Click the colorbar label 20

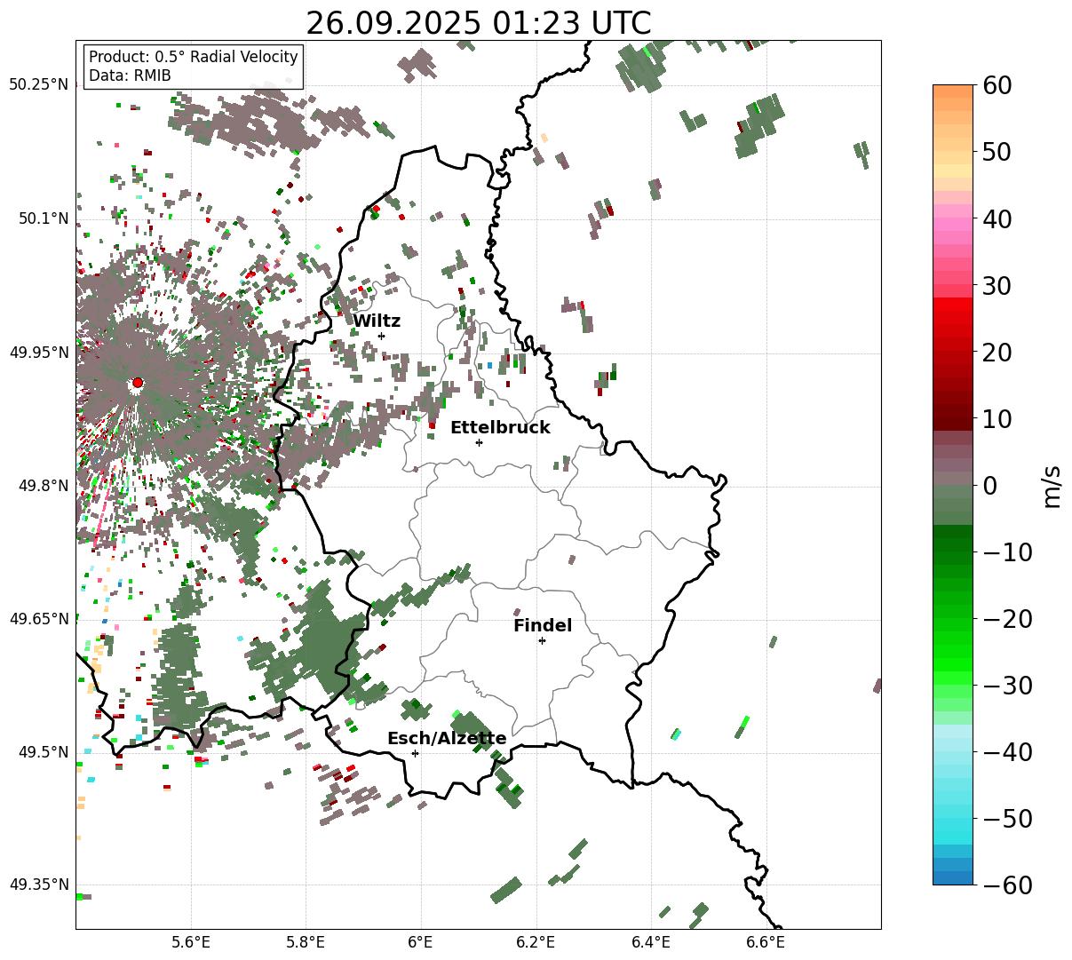coord(996,353)
